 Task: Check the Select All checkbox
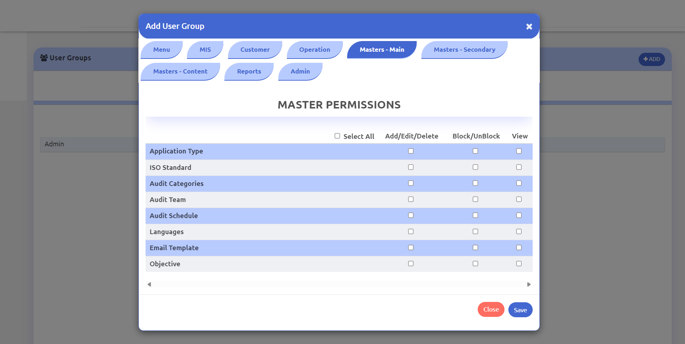(x=337, y=136)
